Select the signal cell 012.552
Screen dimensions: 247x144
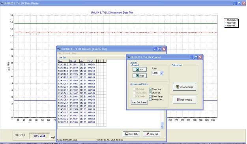tap(74, 90)
